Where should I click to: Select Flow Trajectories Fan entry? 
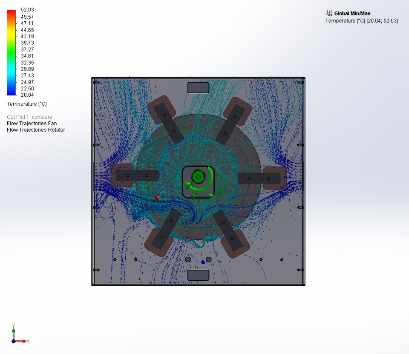click(32, 124)
